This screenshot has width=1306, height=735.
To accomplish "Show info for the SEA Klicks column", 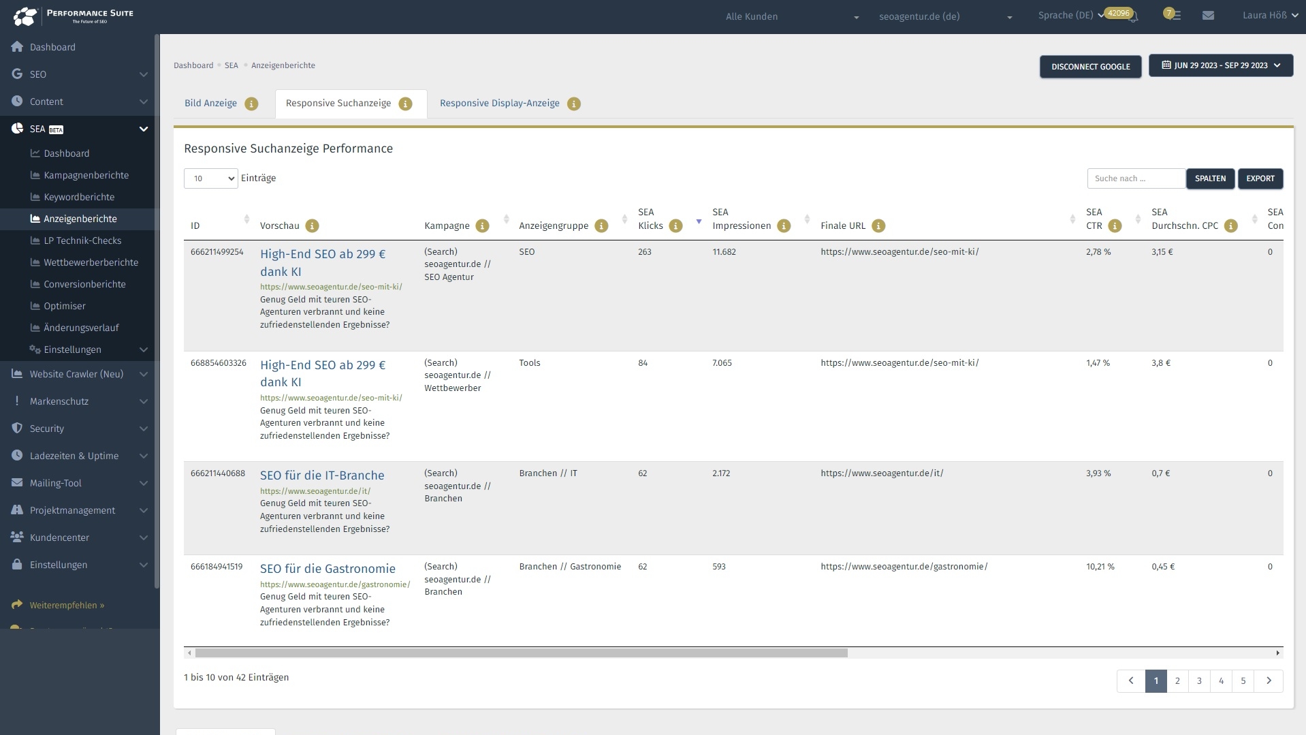I will [x=675, y=225].
